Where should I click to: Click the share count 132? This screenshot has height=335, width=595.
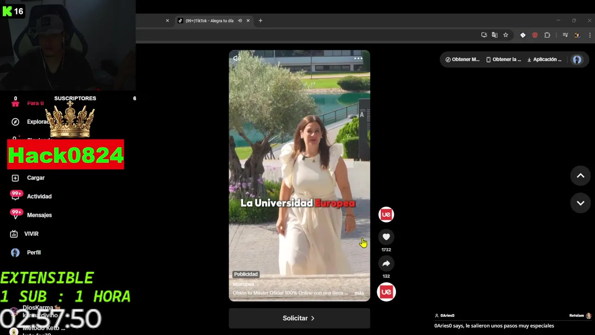[x=386, y=276]
